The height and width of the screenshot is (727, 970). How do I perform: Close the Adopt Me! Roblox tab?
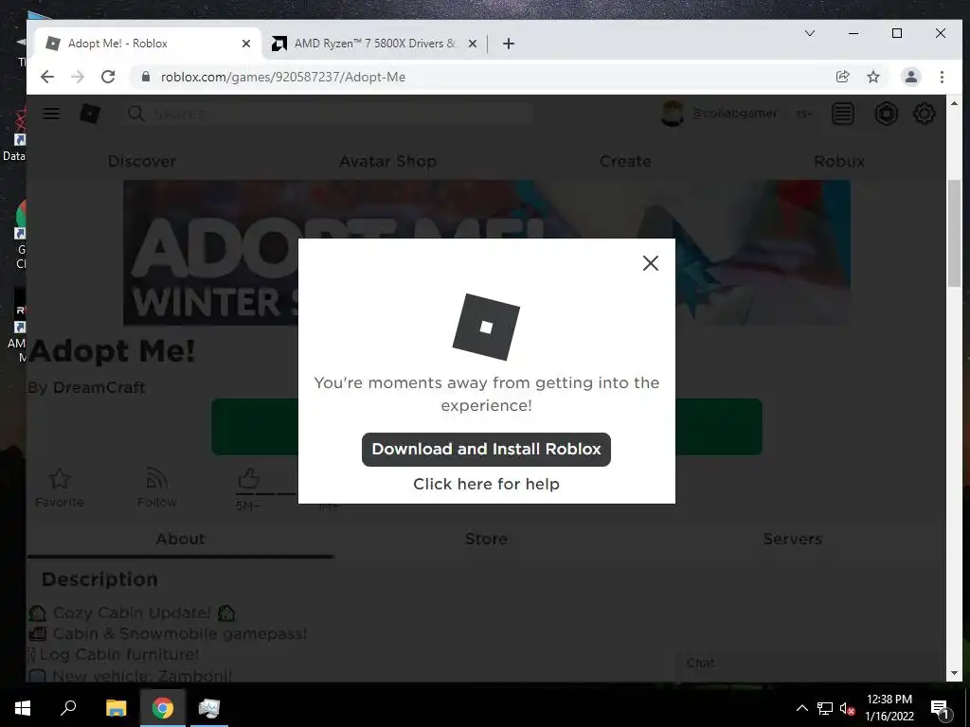(246, 44)
